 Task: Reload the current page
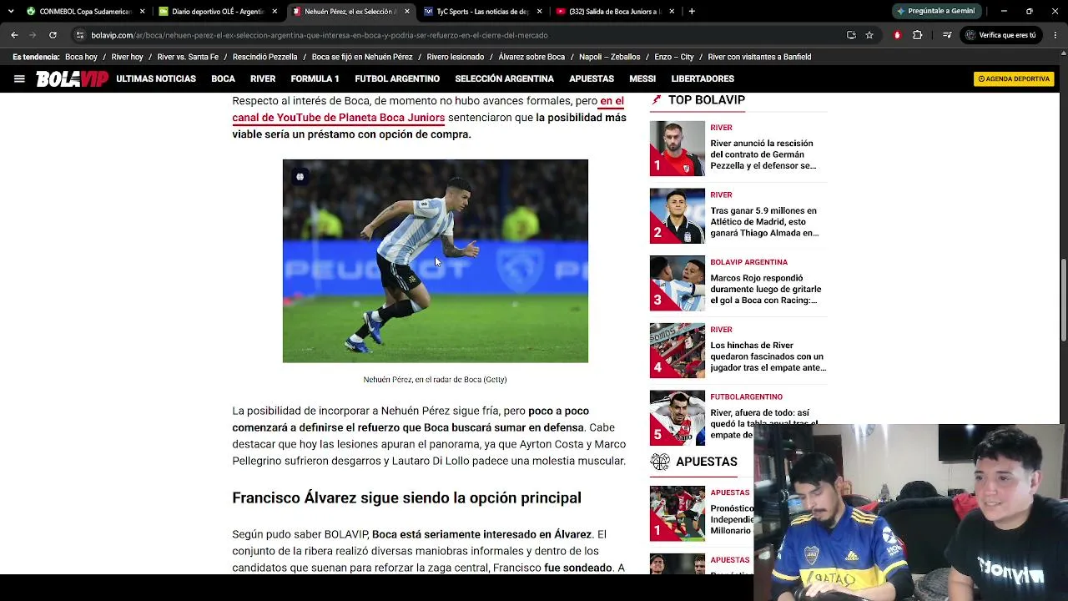coord(53,35)
